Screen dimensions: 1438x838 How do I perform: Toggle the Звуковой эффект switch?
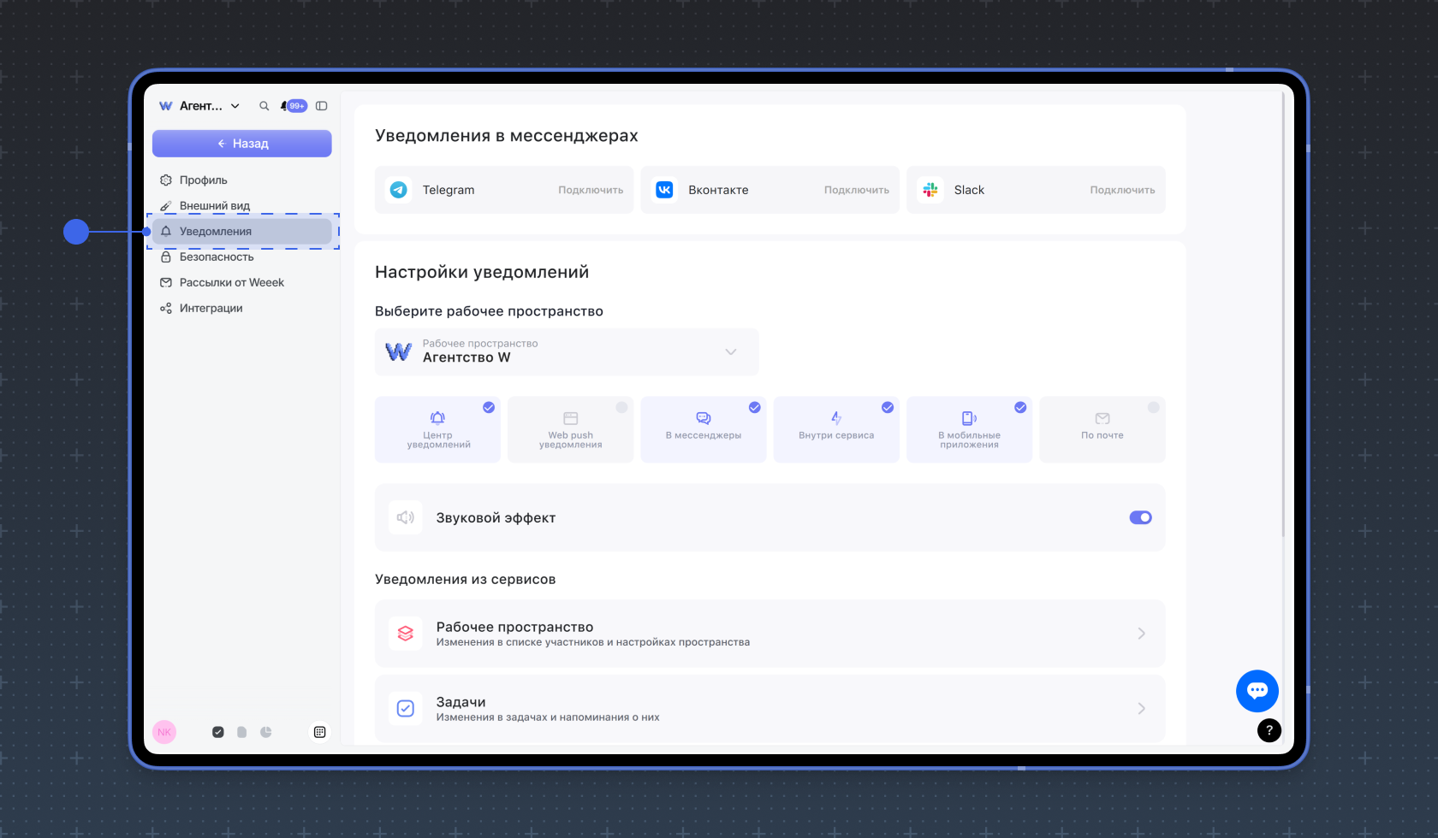[1140, 517]
